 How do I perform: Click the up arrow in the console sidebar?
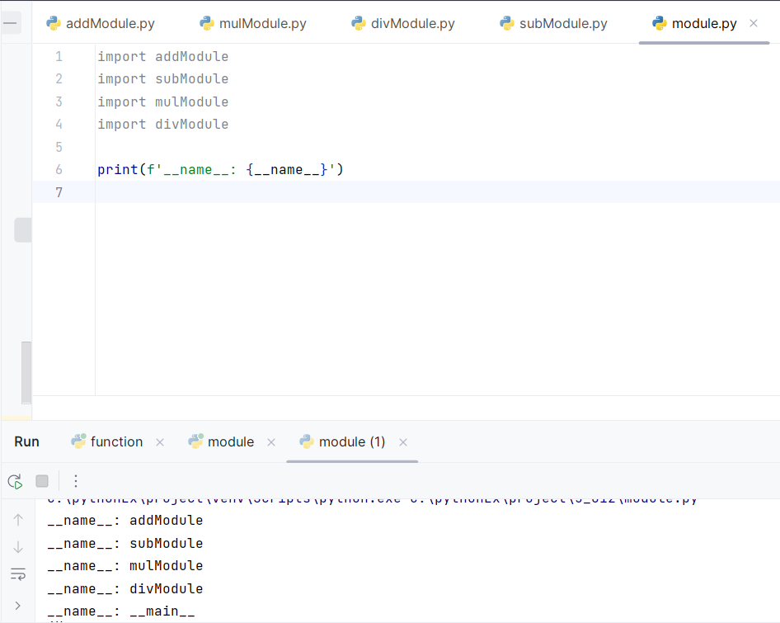[18, 520]
